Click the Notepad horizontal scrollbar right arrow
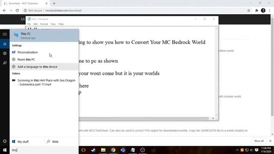This screenshot has height=154, width=274. (x=213, y=118)
